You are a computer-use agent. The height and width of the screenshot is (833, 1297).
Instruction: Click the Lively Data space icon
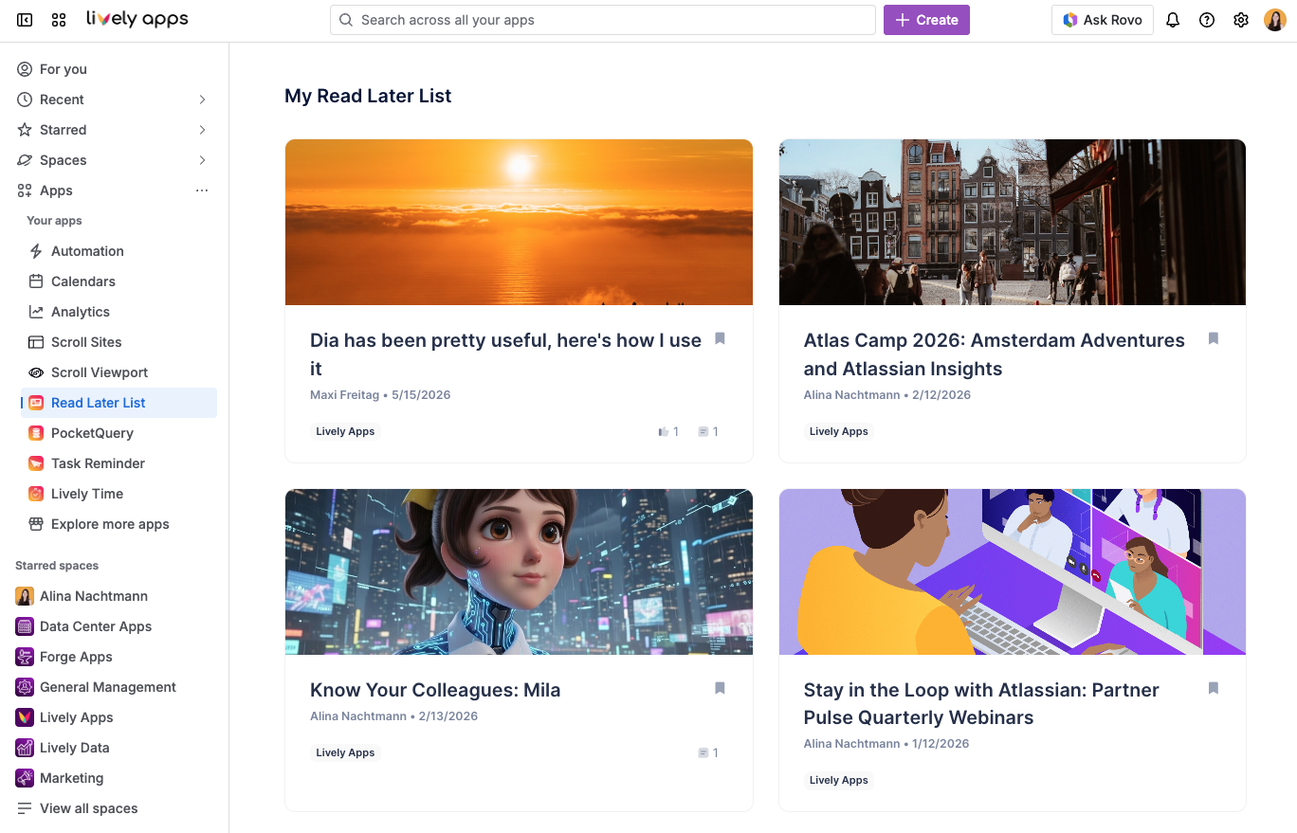25,748
